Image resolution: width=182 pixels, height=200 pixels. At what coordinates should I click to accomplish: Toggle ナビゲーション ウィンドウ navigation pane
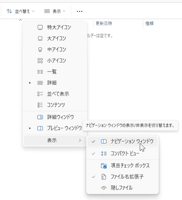click(x=123, y=141)
